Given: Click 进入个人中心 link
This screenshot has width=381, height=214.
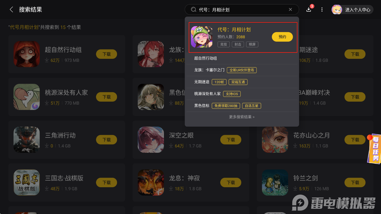Looking at the screenshot, I should tap(357, 10).
